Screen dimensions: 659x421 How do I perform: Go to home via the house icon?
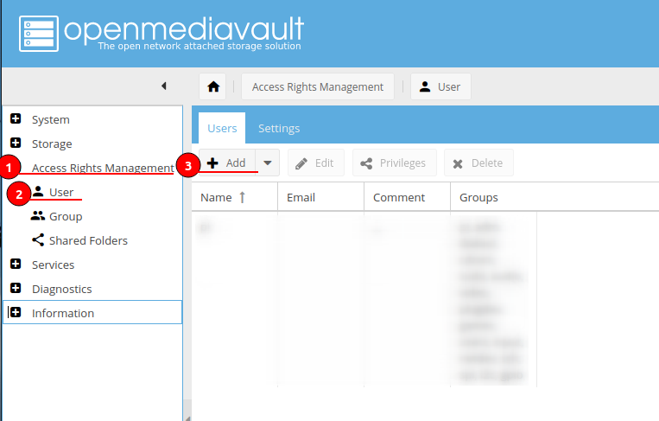[x=213, y=86]
